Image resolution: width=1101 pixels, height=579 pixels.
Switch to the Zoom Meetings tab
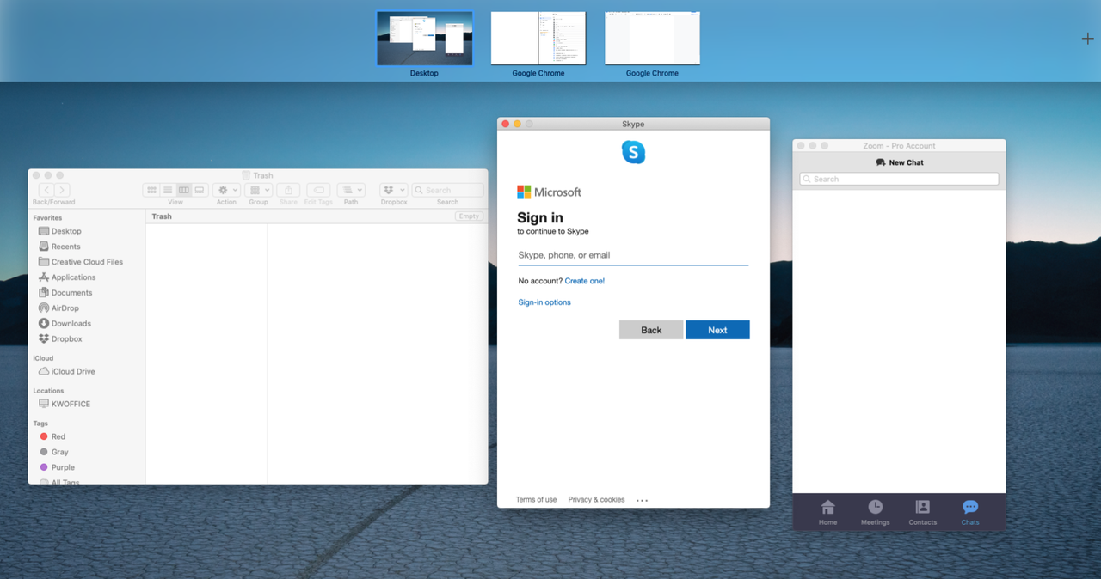click(875, 512)
